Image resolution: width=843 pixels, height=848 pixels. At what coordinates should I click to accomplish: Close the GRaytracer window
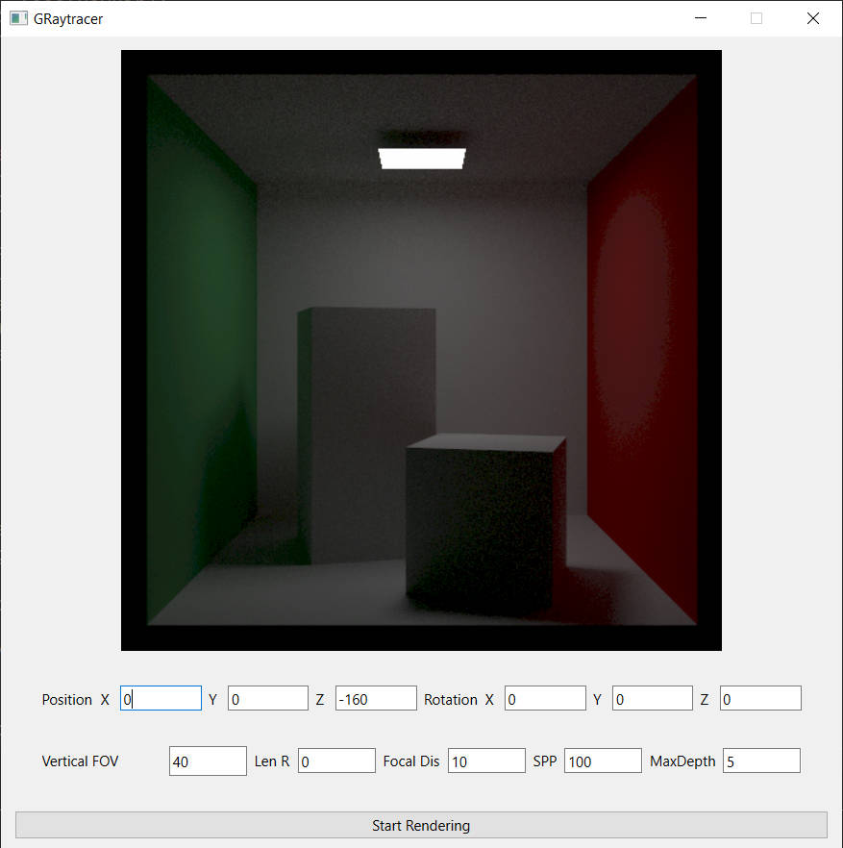pos(813,18)
